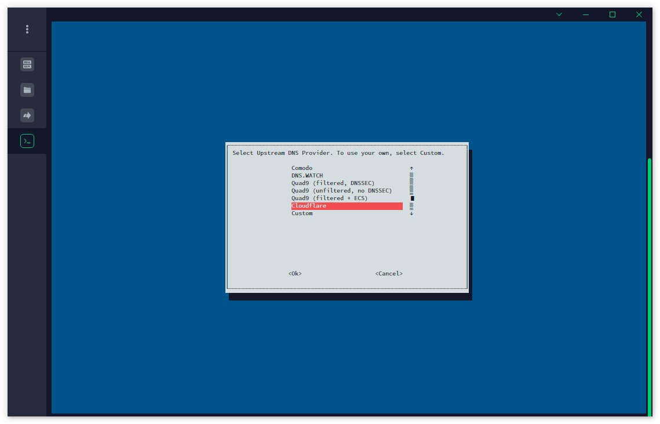
Task: Choose Quad9 (unfiltered, no DNSSEC) option
Action: pyautogui.click(x=341, y=190)
